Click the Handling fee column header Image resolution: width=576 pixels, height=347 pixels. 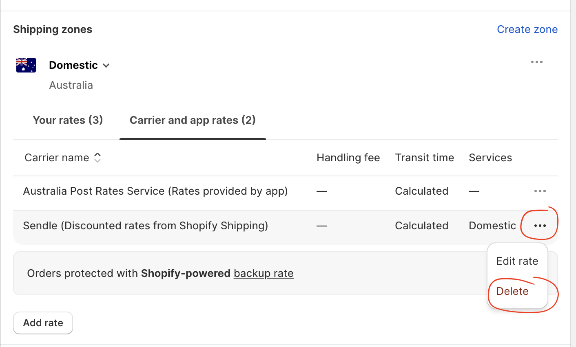pyautogui.click(x=348, y=158)
